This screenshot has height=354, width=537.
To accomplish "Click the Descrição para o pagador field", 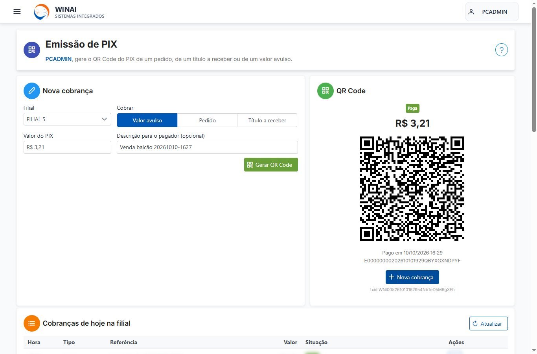I will point(207,147).
